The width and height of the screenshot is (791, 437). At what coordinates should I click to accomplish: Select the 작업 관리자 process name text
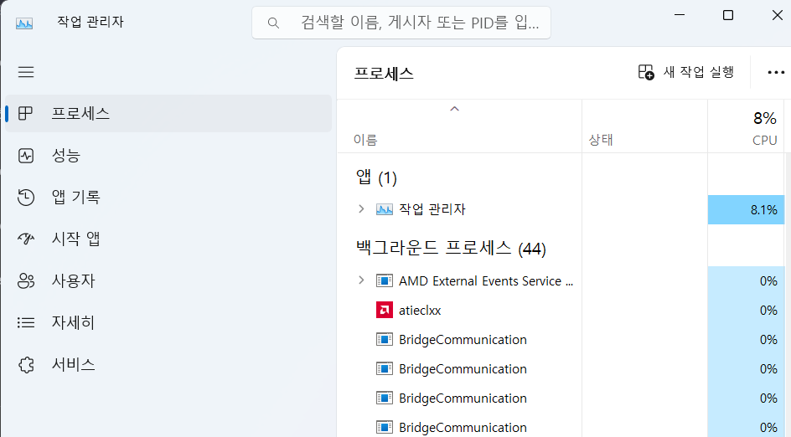432,209
